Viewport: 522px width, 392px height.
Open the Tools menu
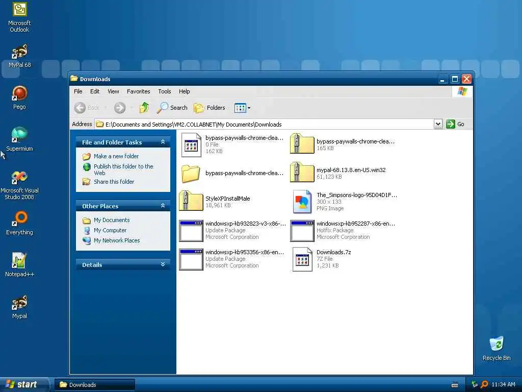tap(165, 91)
